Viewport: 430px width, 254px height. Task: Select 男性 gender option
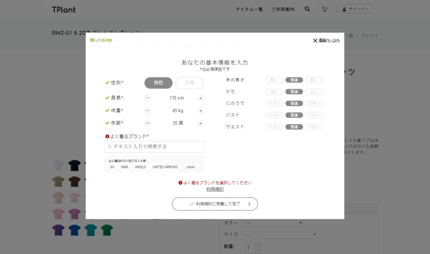click(x=158, y=83)
